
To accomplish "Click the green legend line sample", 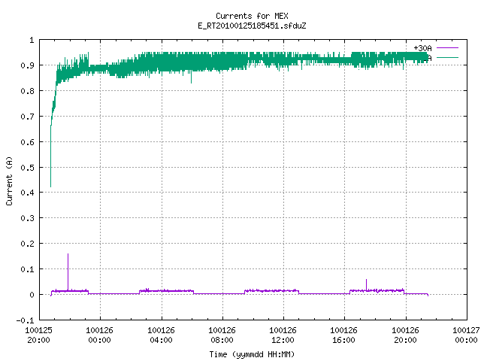I will (x=447, y=57).
